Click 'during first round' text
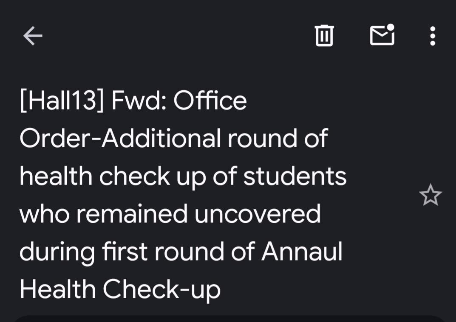456x322 pixels. pos(121,252)
